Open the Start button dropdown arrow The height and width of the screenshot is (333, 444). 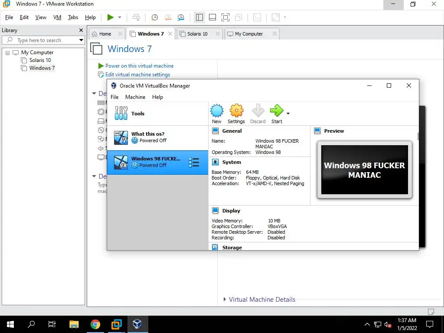click(288, 114)
